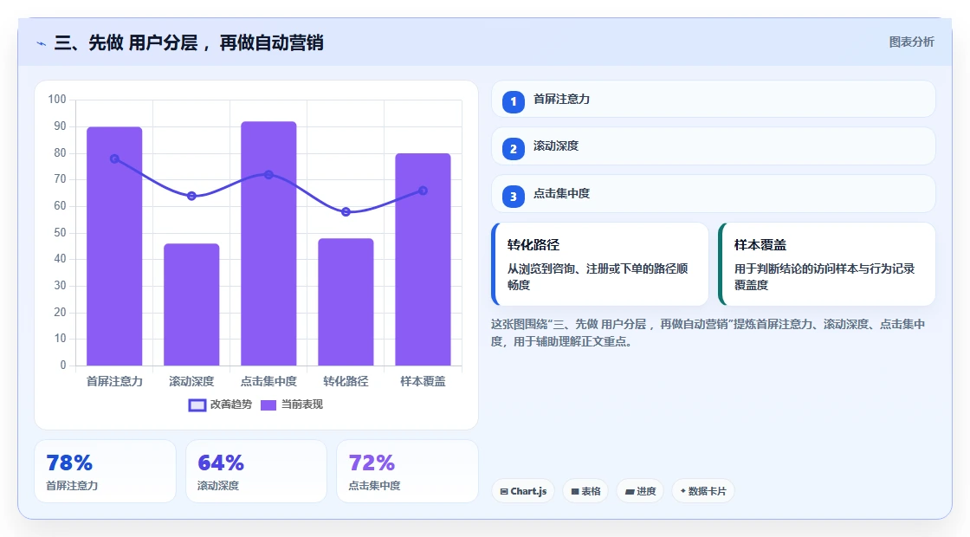The width and height of the screenshot is (970, 537).
Task: Click the paragraph beginning 这张图围绕
Action: pos(708,333)
